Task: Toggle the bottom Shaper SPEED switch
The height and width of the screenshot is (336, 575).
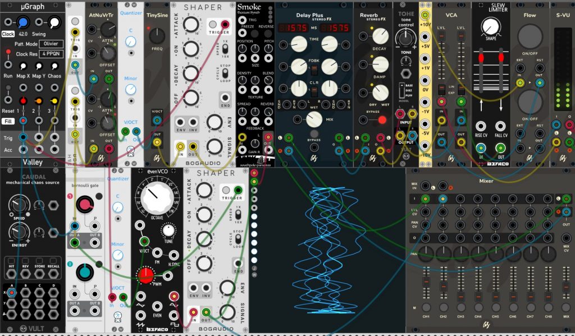Action: (238, 214)
